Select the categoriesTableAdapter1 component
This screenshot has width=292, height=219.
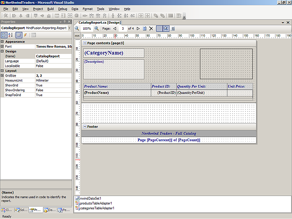95,208
